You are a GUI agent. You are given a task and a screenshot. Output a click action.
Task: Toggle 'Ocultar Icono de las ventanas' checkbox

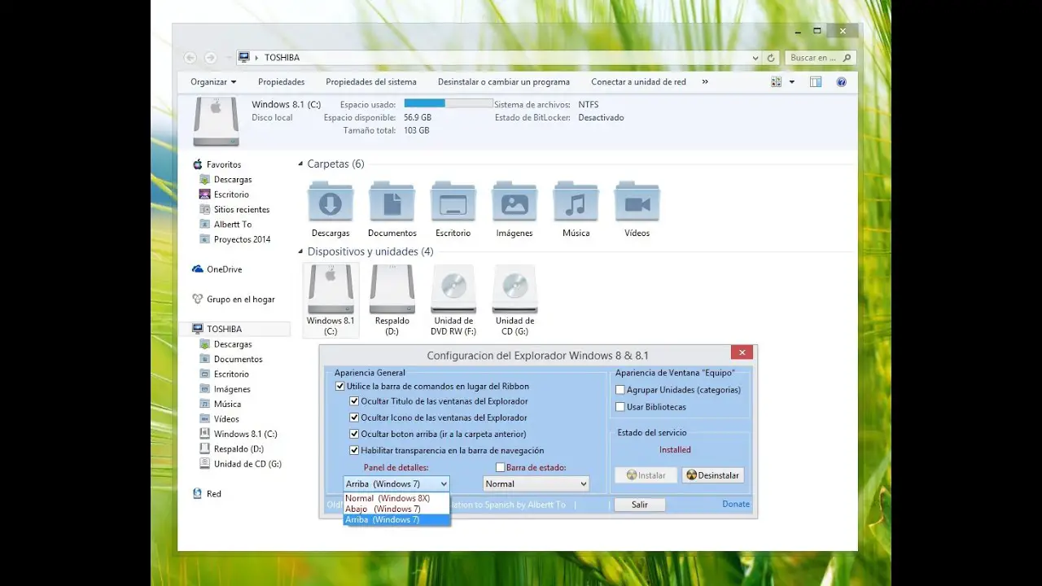(x=354, y=418)
